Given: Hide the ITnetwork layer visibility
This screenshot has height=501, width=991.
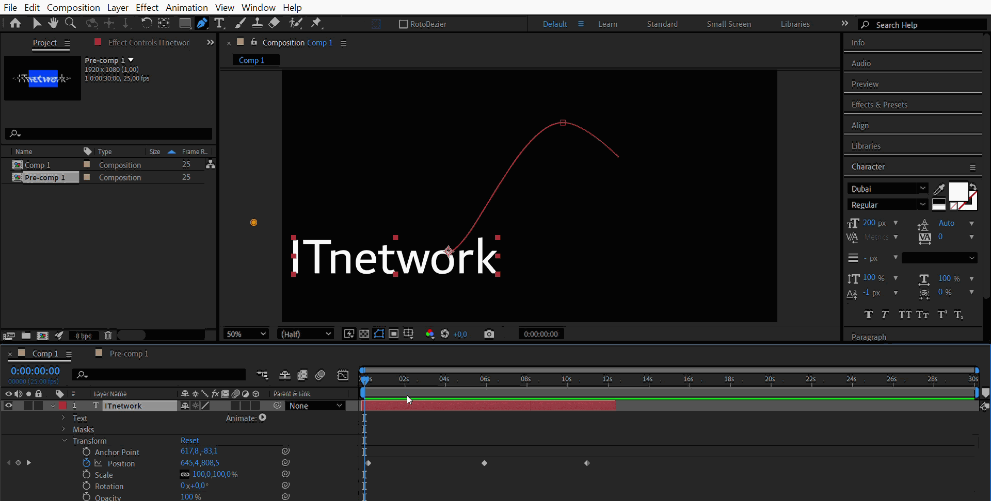Looking at the screenshot, I should [x=8, y=406].
